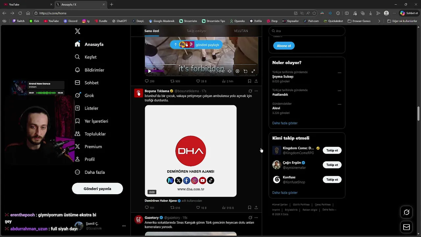421x237 pixels.
Task: Mute the top post video
Action: [230, 71]
